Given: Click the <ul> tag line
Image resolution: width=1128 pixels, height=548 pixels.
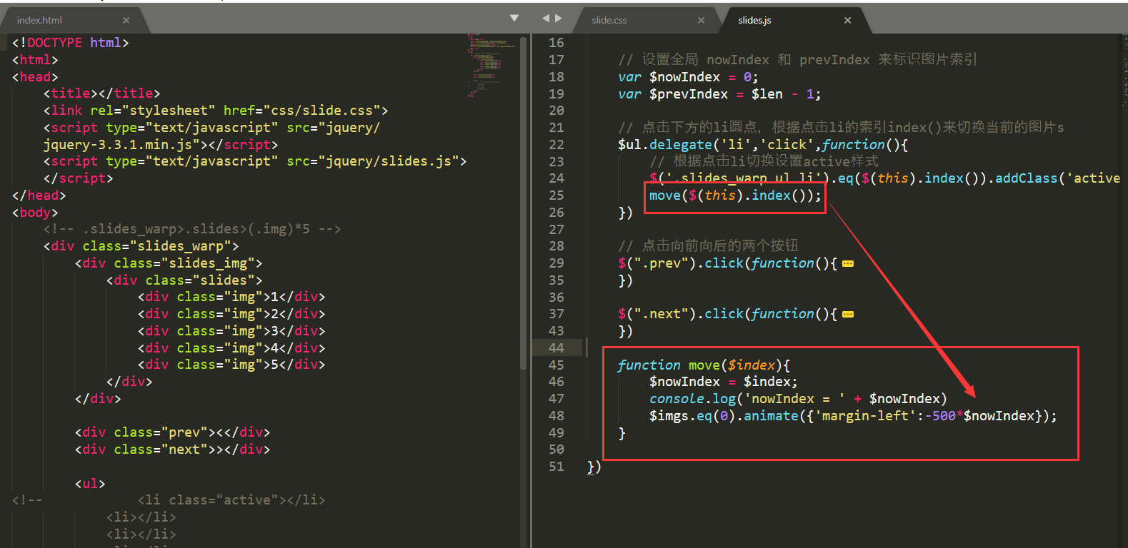Looking at the screenshot, I should (90, 484).
